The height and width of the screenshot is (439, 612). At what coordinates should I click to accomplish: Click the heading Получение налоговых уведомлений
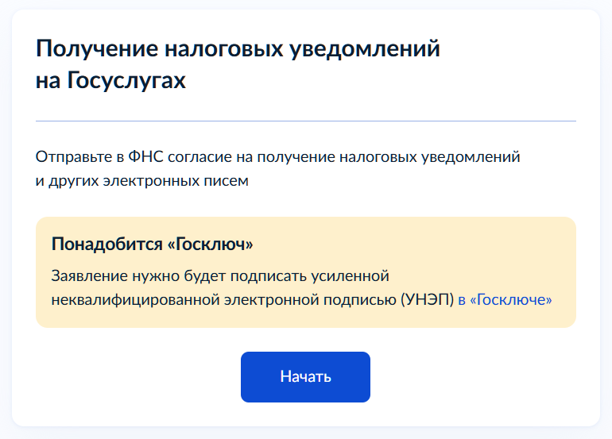coord(238,49)
